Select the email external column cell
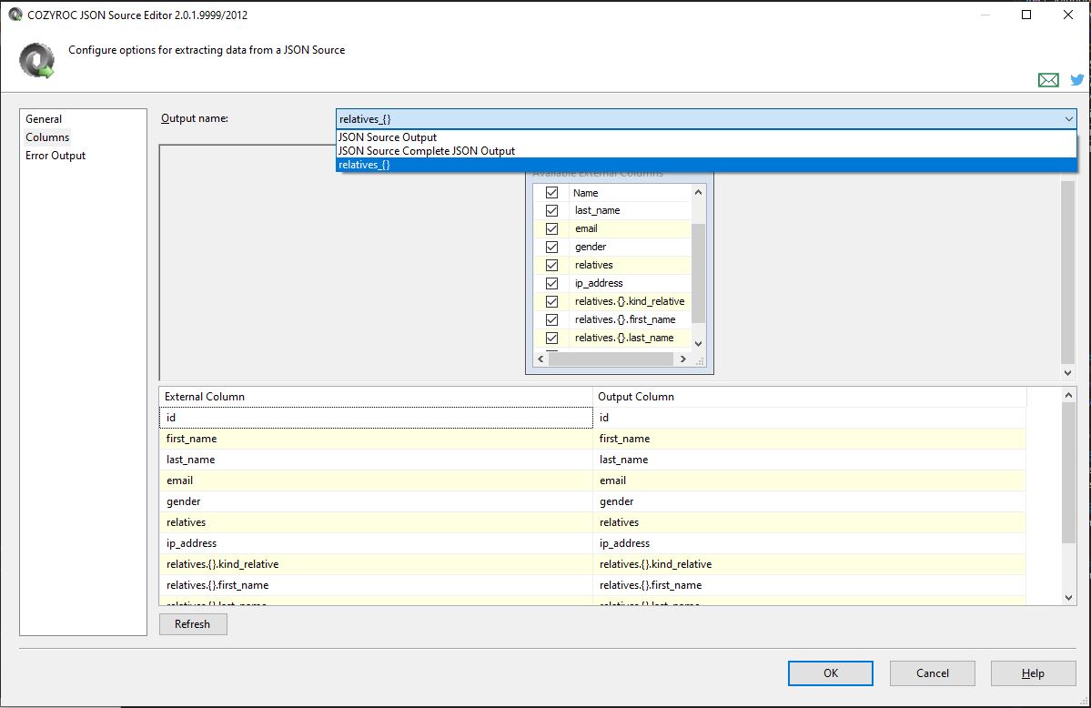 (x=376, y=480)
